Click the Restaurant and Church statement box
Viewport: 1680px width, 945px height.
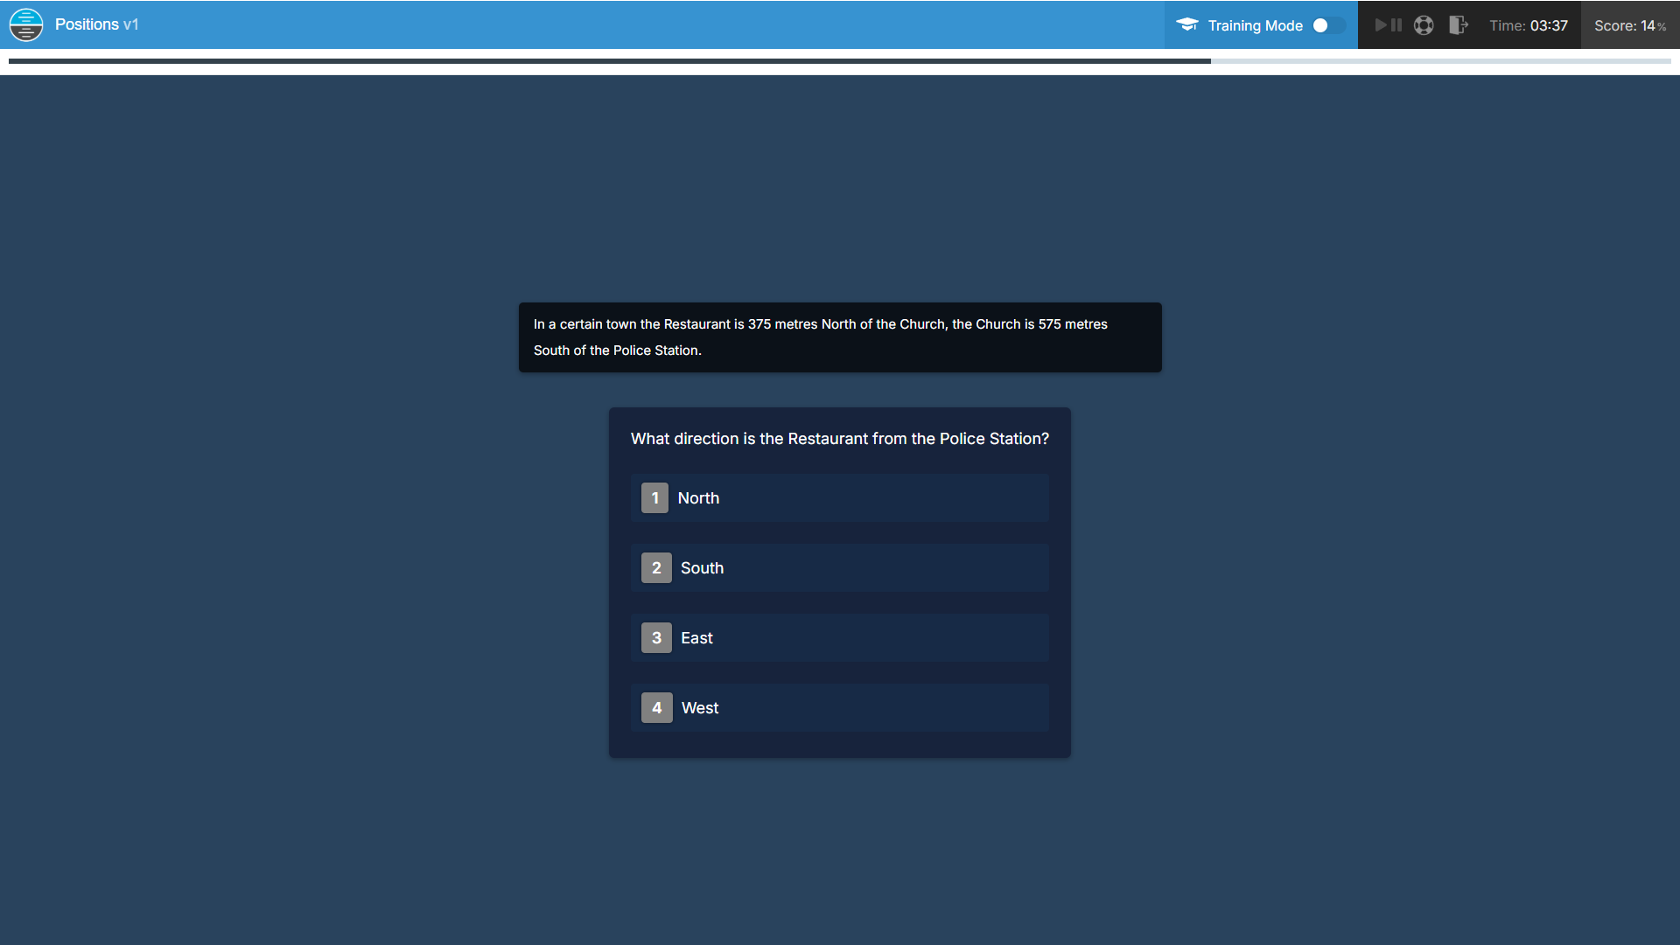840,337
